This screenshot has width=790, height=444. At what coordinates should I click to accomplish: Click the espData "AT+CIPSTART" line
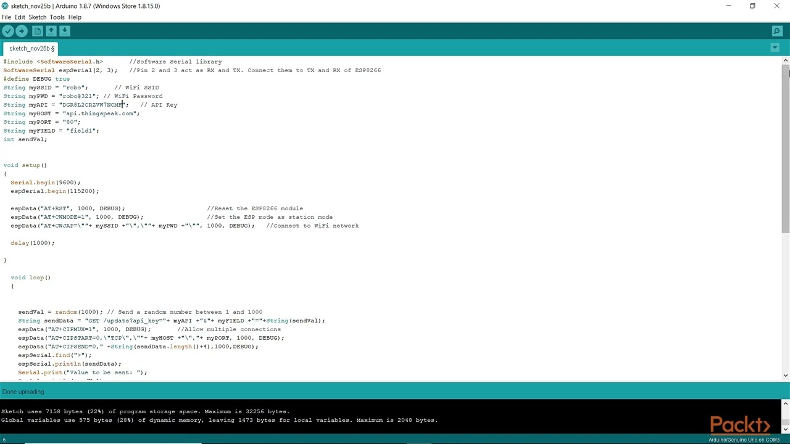pos(151,338)
